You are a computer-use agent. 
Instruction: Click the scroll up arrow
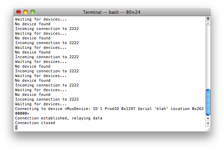coord(208,119)
